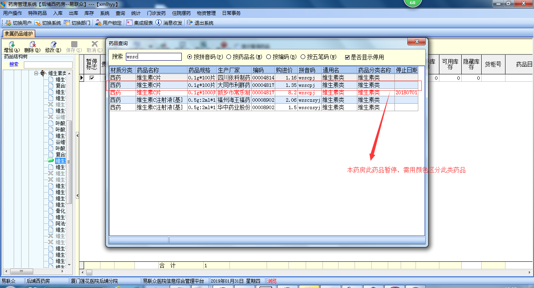The height and width of the screenshot is (288, 534).
Task: Open the 入库 menu
Action: pyautogui.click(x=58, y=13)
